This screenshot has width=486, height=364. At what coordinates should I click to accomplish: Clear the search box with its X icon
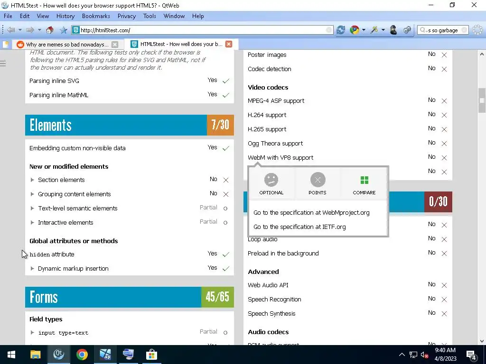(464, 30)
